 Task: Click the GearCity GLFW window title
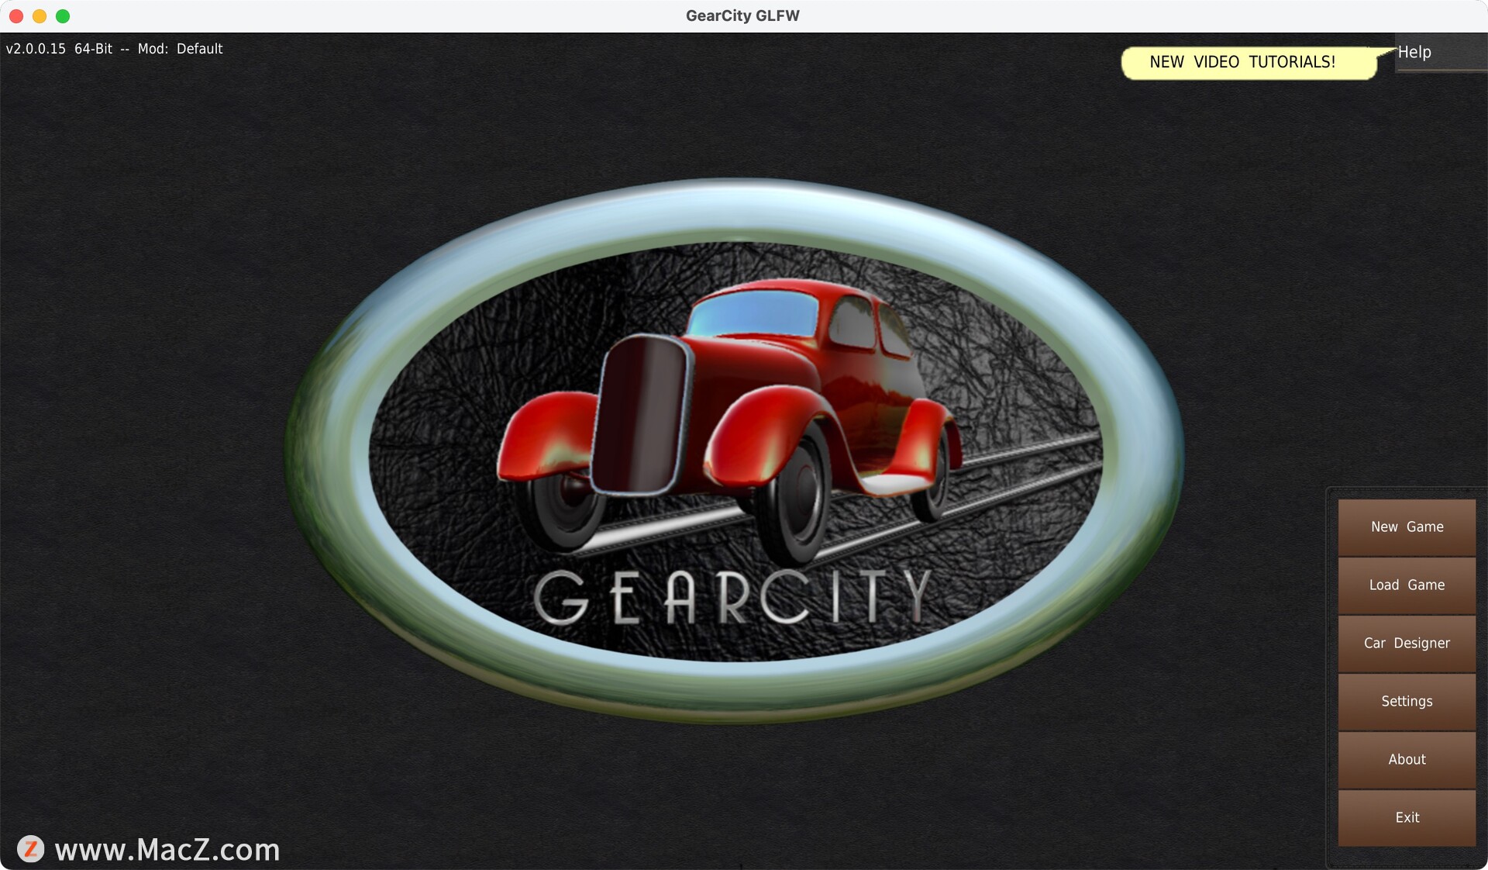click(x=742, y=16)
